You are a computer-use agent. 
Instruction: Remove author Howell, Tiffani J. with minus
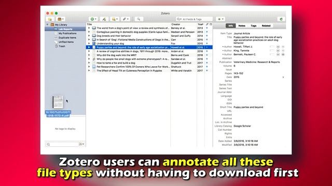tap(278, 47)
